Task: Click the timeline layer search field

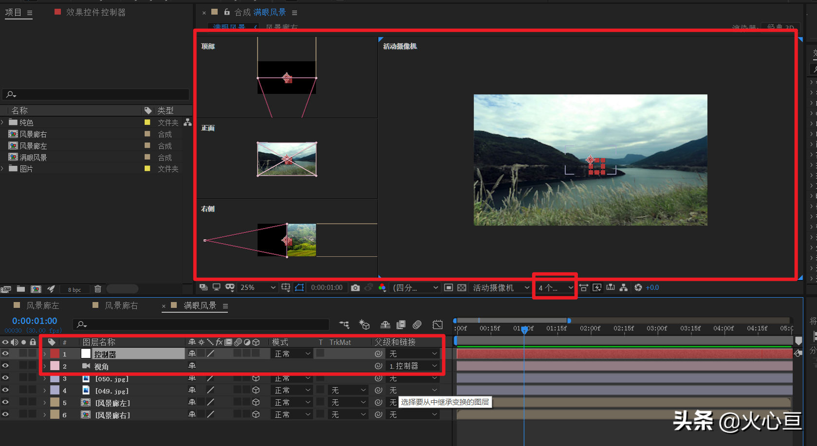Action: (201, 324)
